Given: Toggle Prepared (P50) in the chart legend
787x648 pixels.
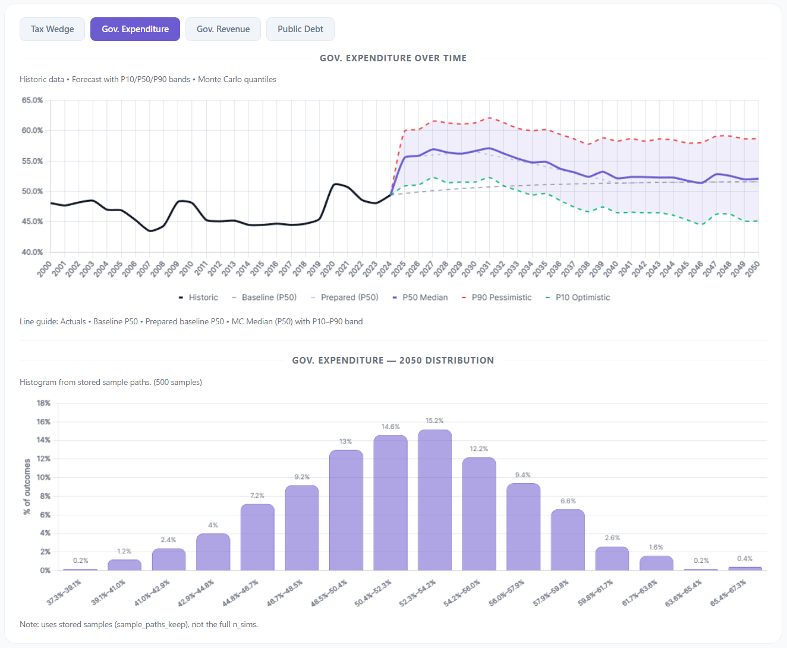Looking at the screenshot, I should (x=345, y=297).
